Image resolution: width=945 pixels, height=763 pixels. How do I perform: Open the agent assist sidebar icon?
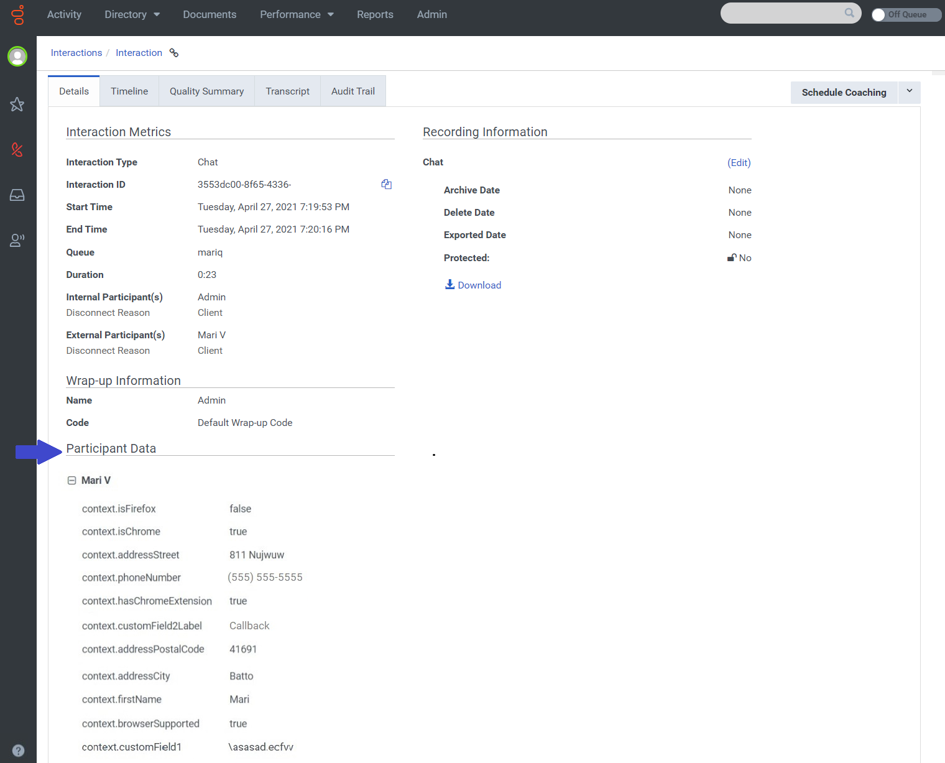point(17,241)
